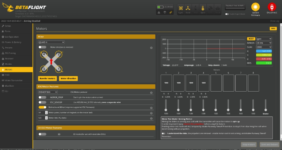Enable Expert Mode switch
The width and height of the screenshot is (282, 150).
[227, 14]
